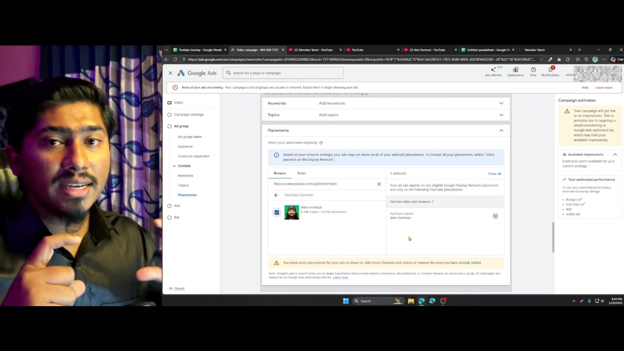This screenshot has height=351, width=624.
Task: Clear the placement search URL with X
Action: point(379,184)
